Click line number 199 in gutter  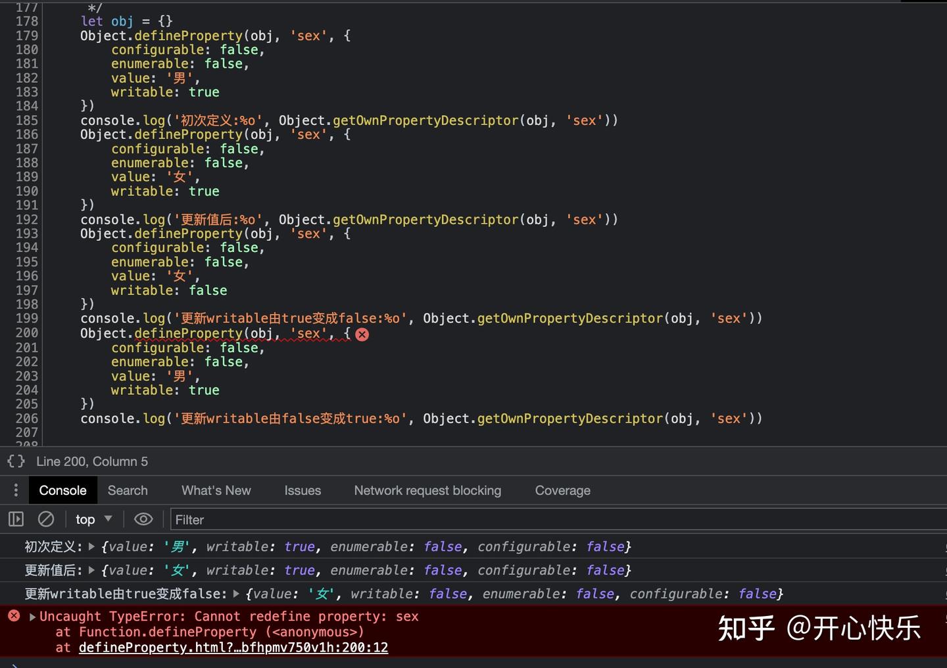coord(27,319)
